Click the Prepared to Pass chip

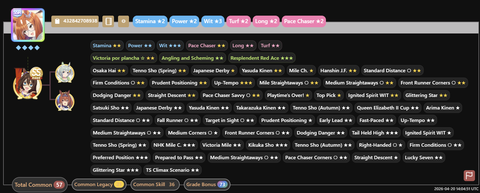coord(179,157)
